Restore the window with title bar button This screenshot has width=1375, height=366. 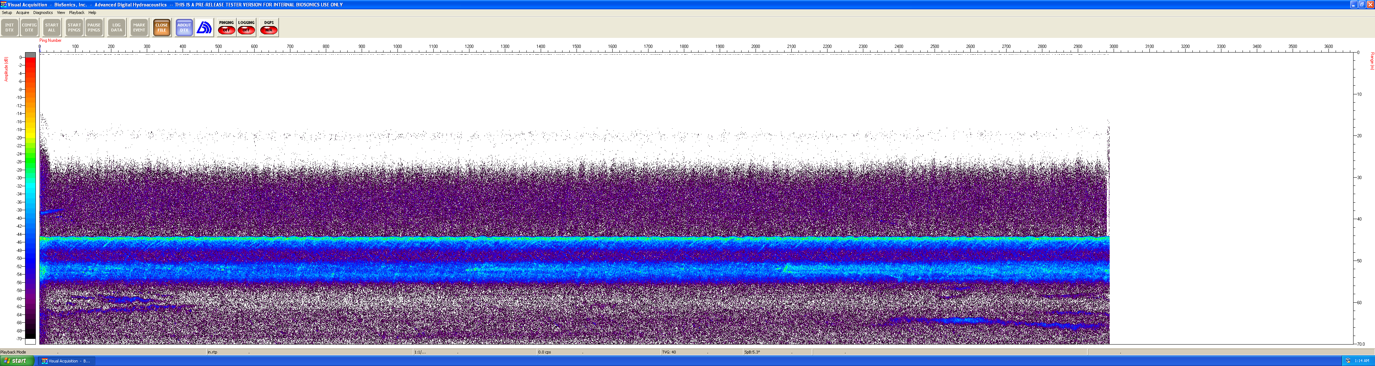click(x=1362, y=4)
